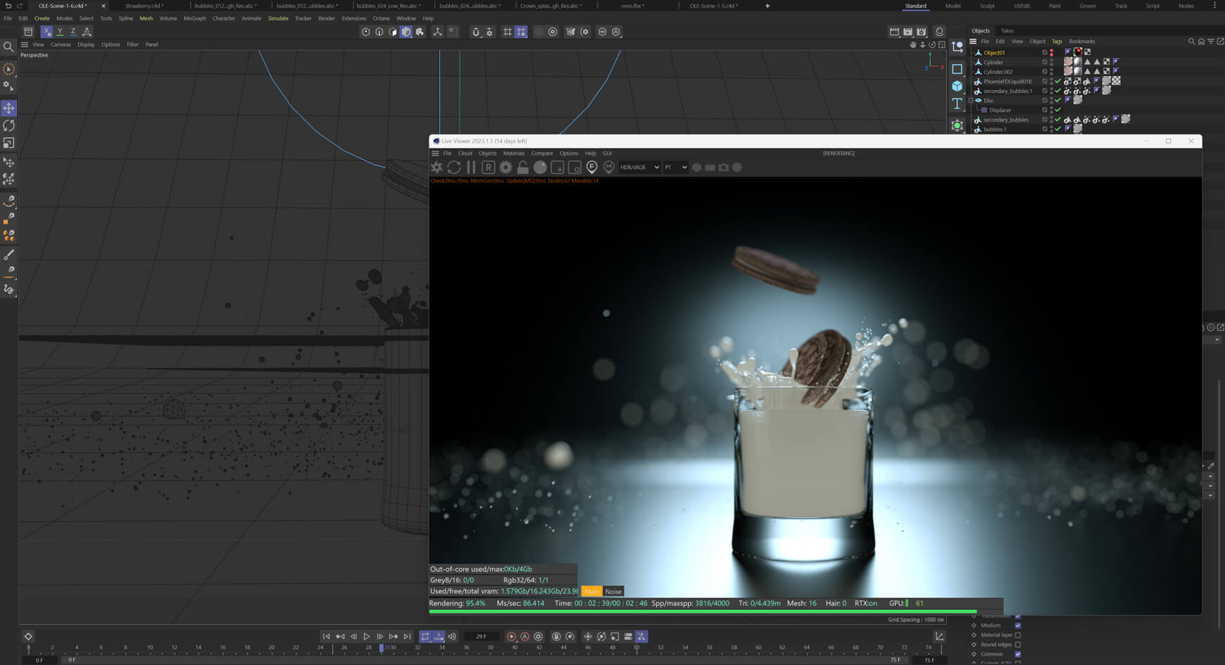1225x665 pixels.
Task: Collapse the Disc object hierarchy
Action: (x=971, y=101)
